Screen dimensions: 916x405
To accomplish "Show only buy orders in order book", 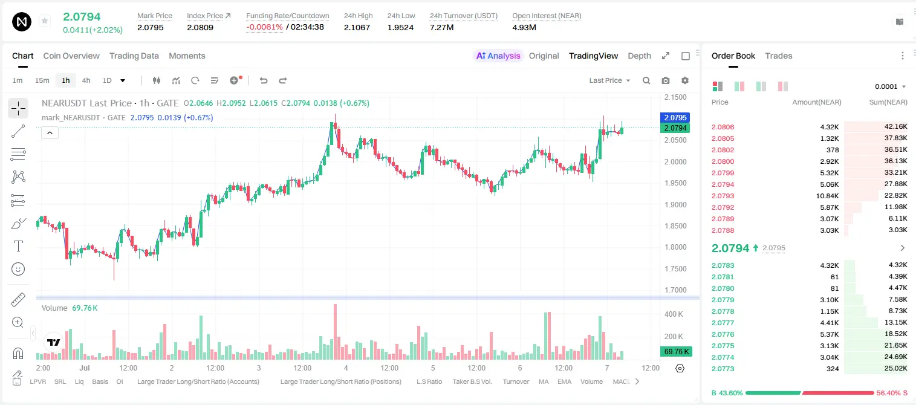I will pos(761,86).
